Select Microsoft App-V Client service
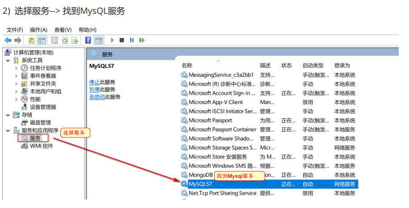 point(269,102)
